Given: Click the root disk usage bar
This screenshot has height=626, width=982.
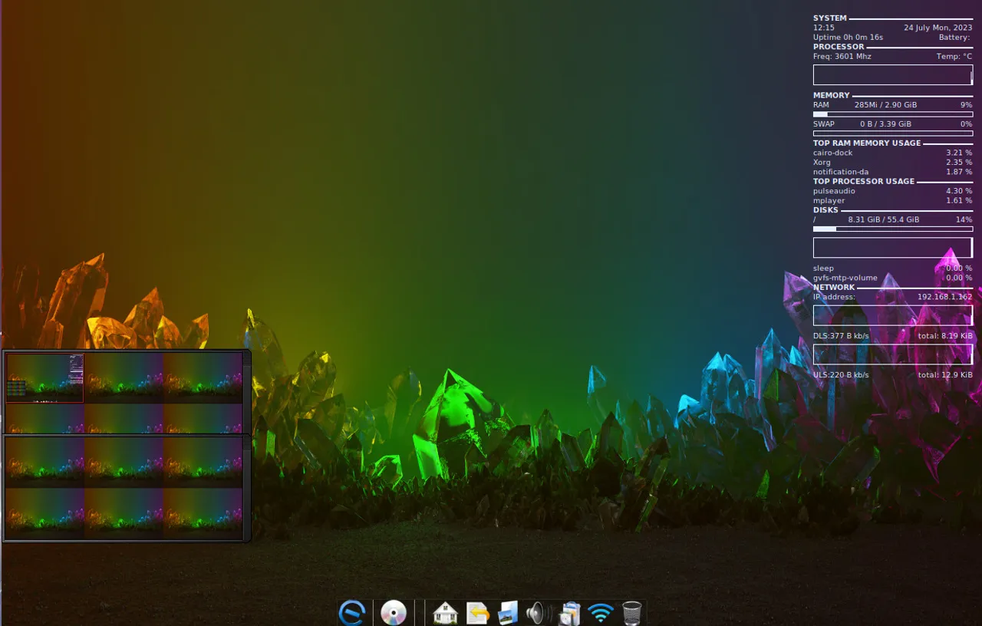Looking at the screenshot, I should tap(892, 229).
